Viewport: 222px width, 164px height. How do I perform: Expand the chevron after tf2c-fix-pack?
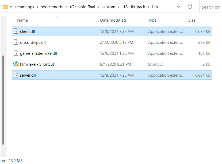[x=148, y=7]
